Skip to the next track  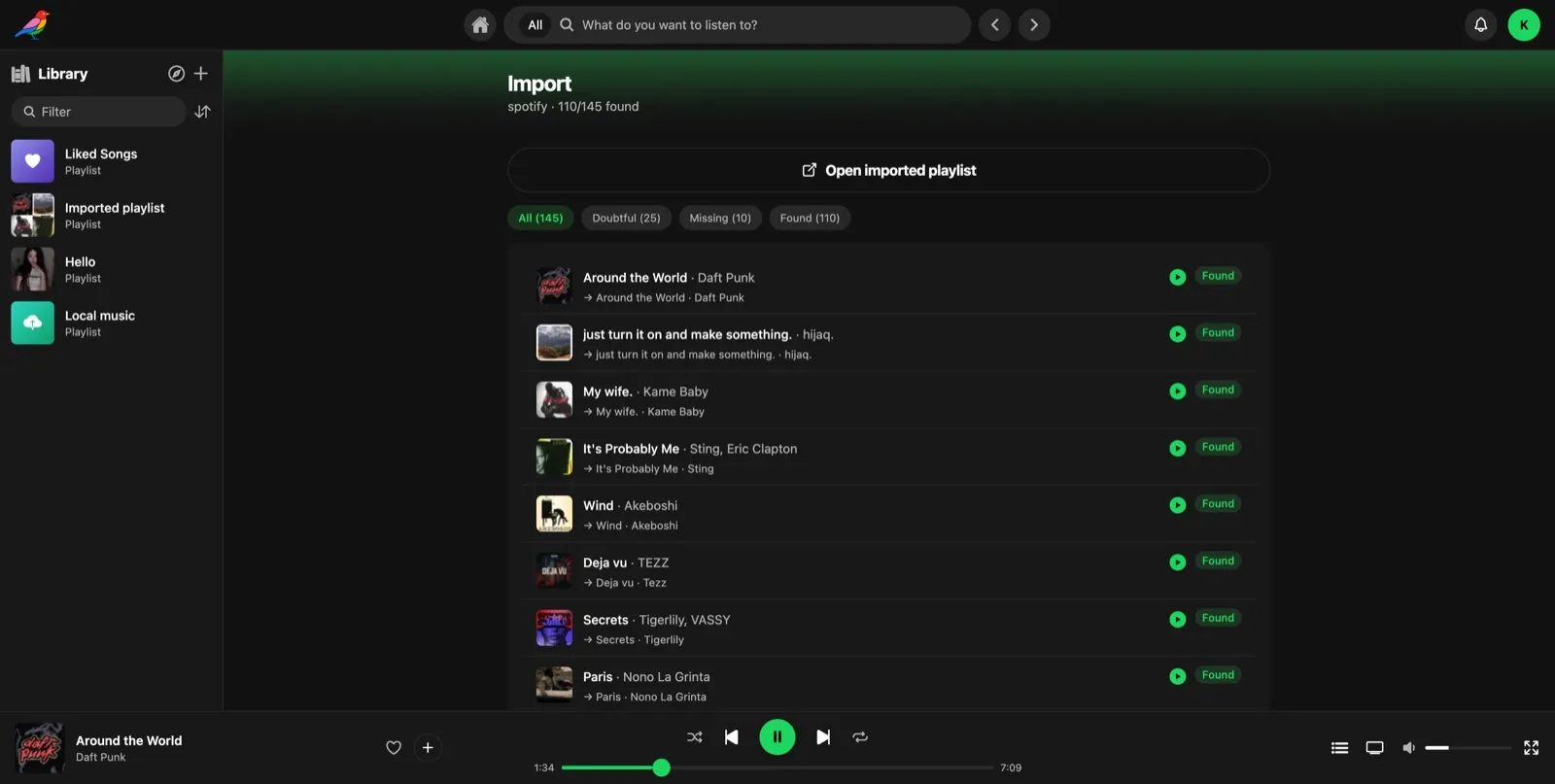(x=823, y=737)
